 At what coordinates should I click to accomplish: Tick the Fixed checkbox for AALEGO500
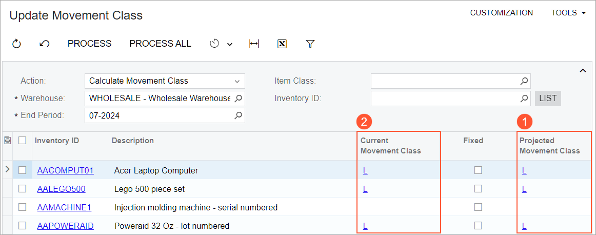coord(478,189)
